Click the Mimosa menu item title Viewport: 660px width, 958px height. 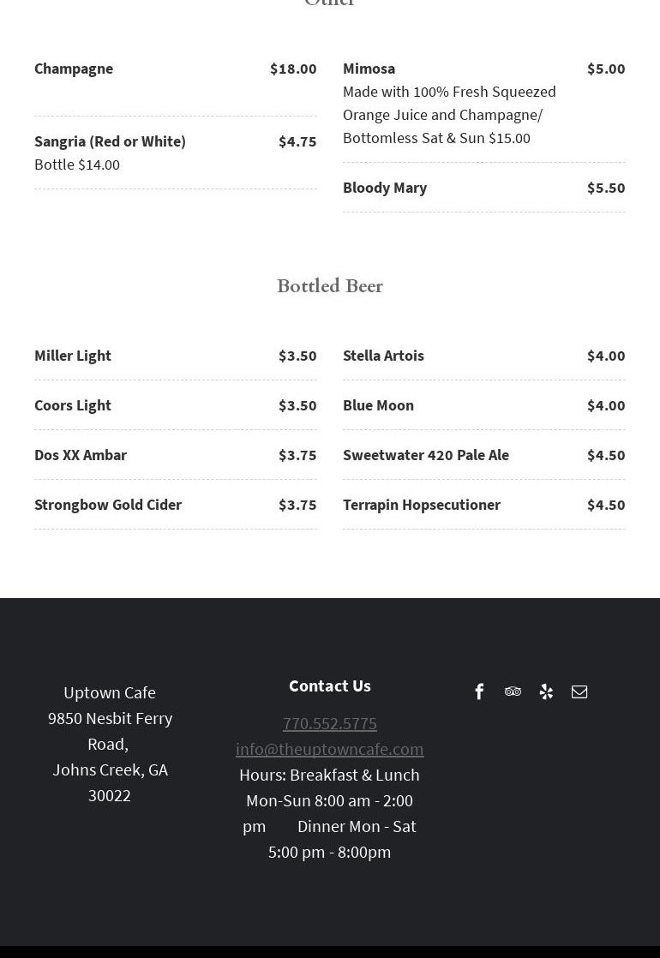369,69
